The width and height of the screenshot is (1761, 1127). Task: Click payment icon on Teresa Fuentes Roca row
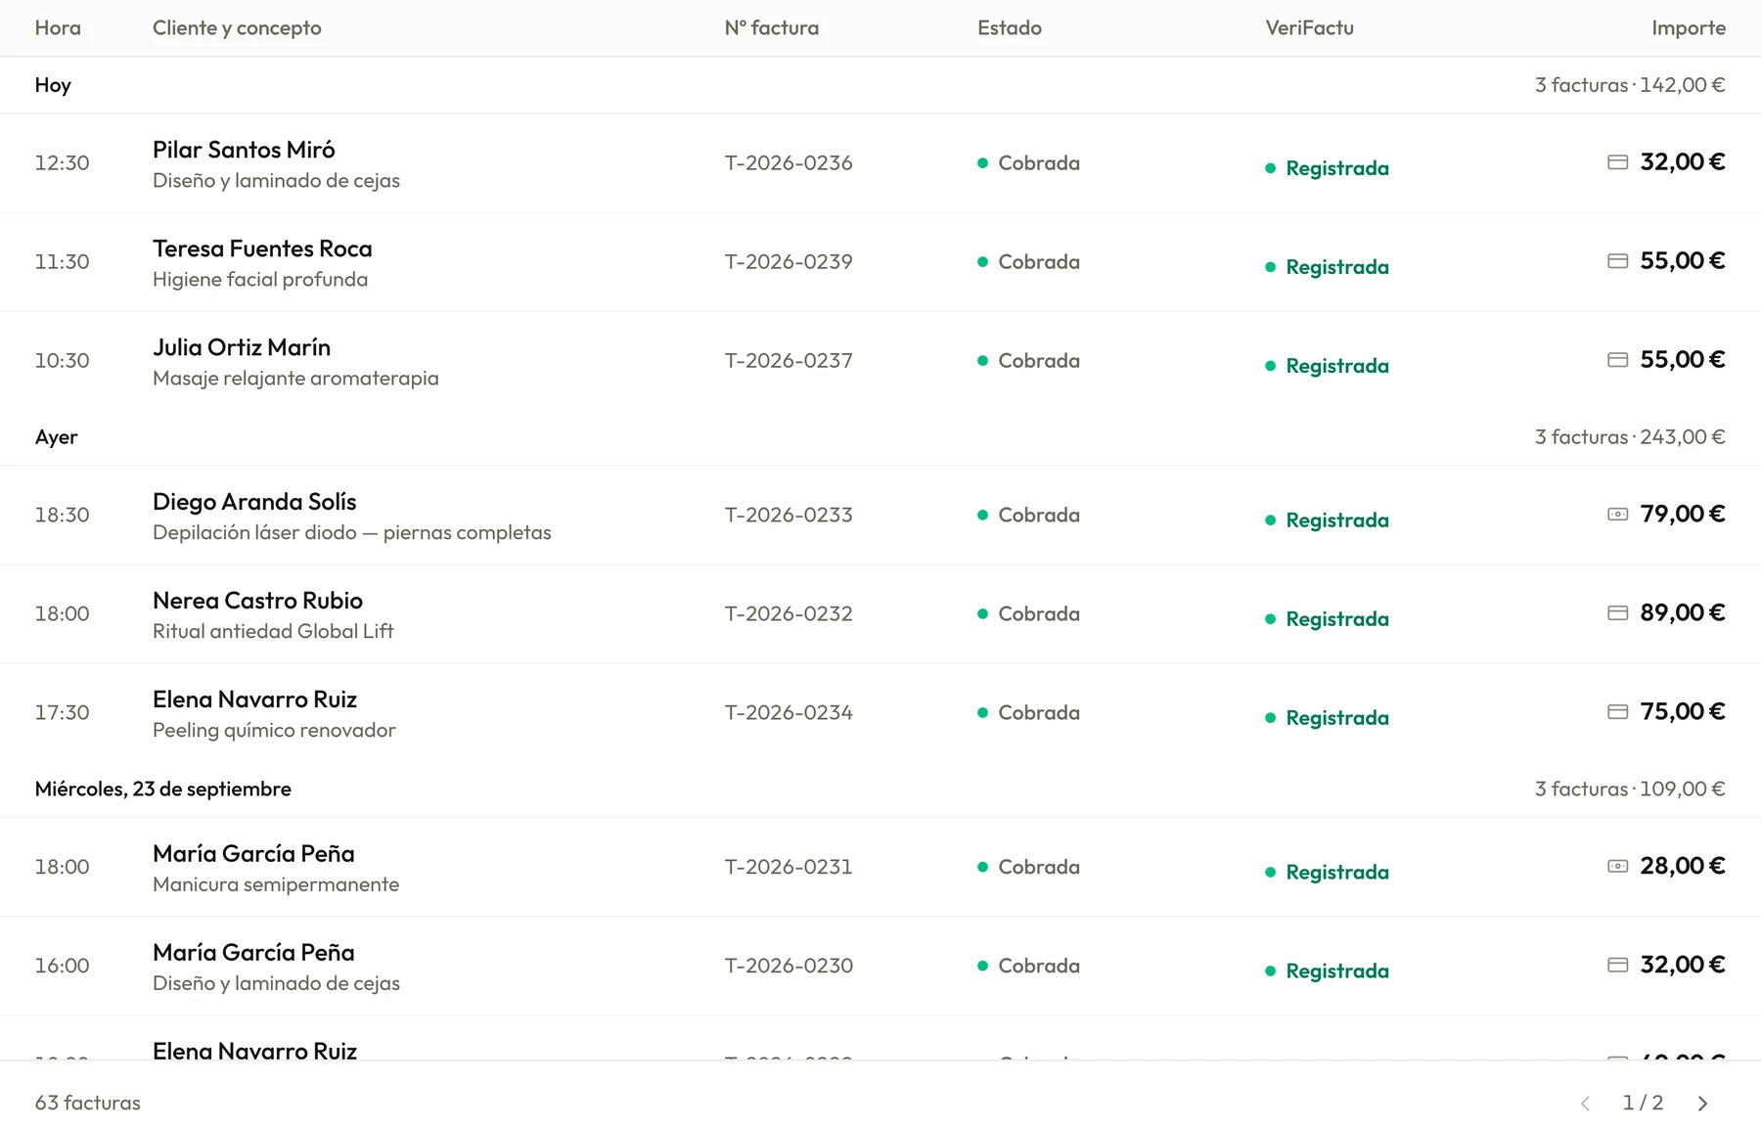pyautogui.click(x=1617, y=261)
